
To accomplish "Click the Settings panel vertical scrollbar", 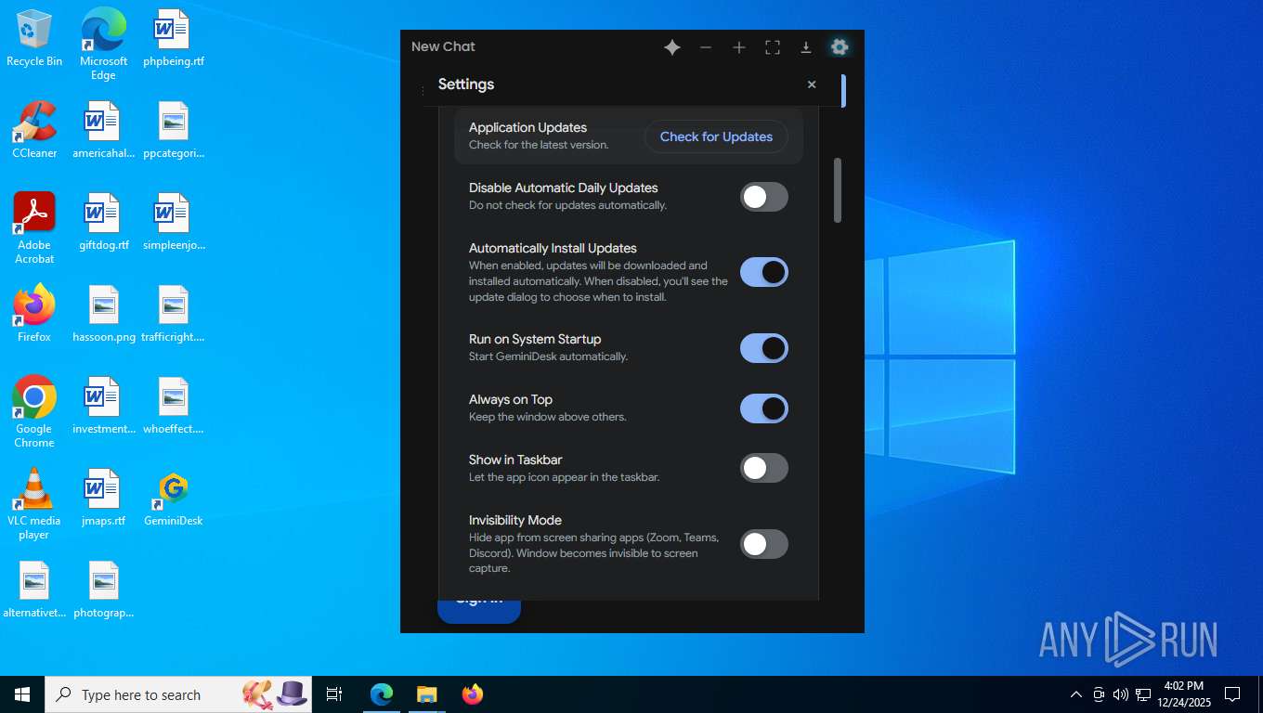I will [837, 190].
